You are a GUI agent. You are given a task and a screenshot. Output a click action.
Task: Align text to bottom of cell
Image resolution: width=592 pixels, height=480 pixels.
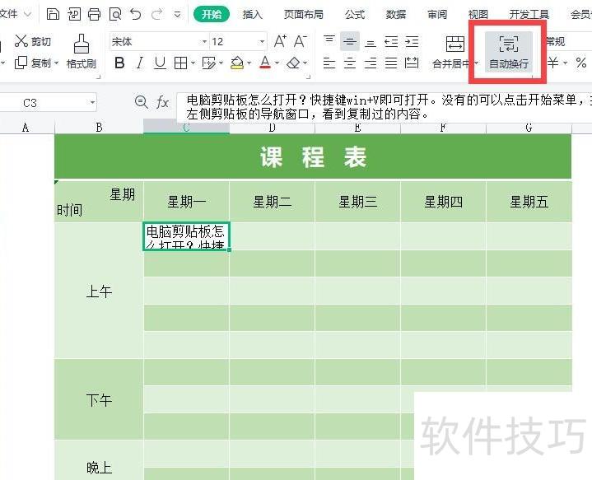(371, 41)
